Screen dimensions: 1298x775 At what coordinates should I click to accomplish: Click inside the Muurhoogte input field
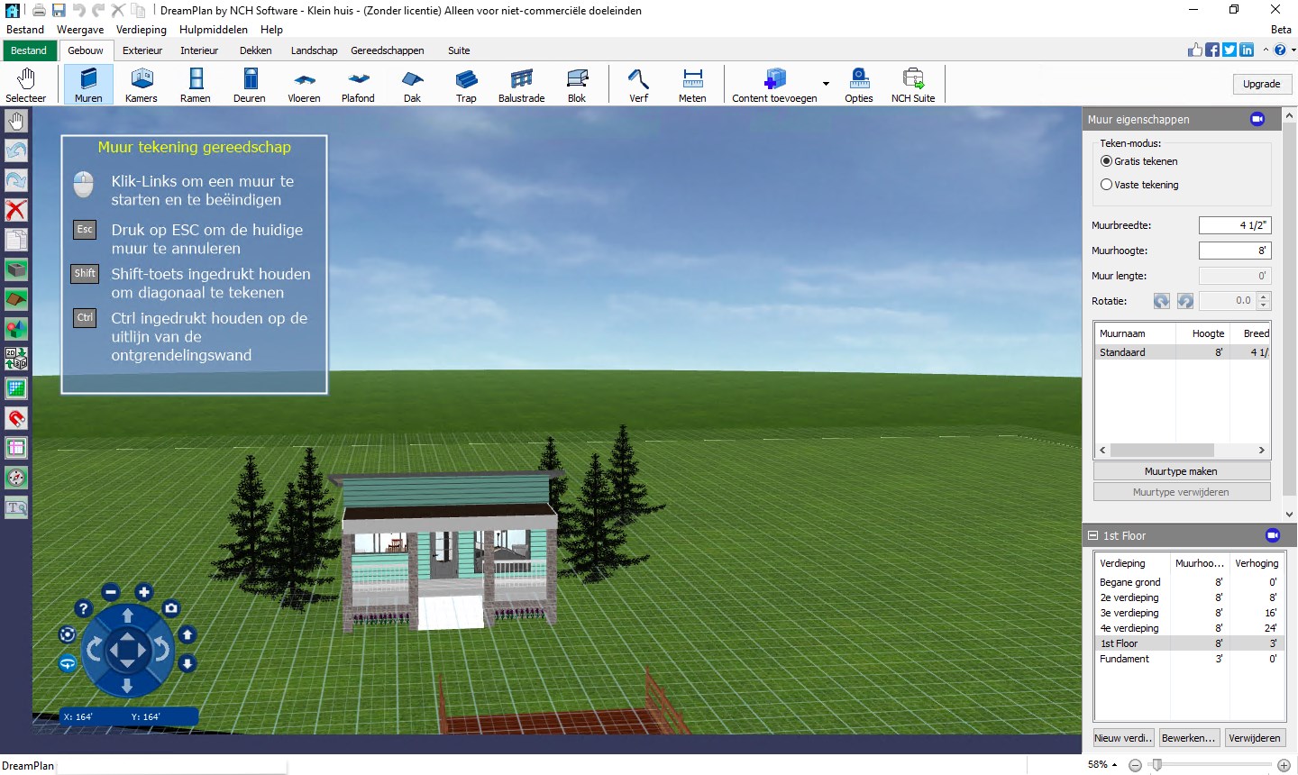[1234, 251]
